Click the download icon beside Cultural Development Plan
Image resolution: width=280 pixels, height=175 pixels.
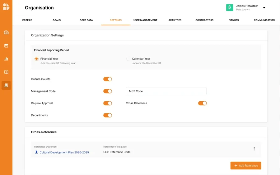36,152
